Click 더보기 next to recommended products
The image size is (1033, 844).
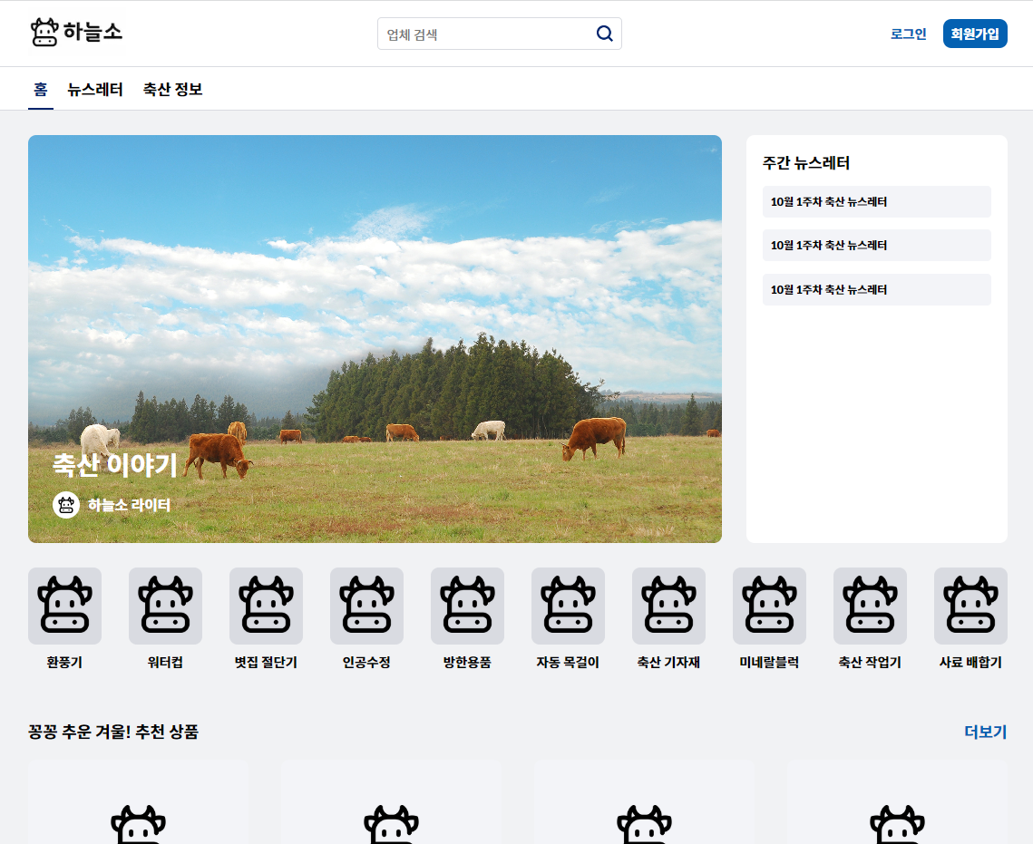click(x=985, y=732)
